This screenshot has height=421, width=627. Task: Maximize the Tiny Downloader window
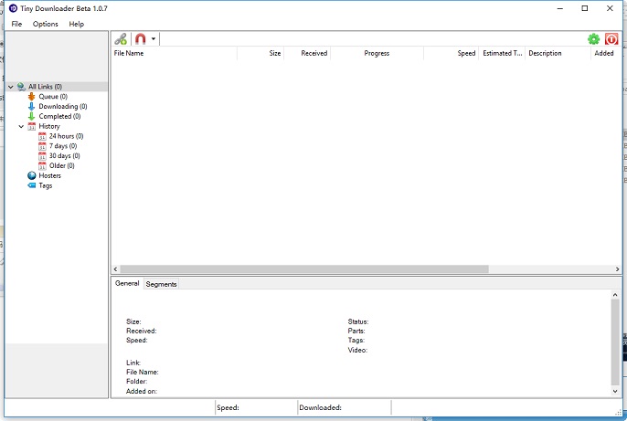(x=585, y=8)
